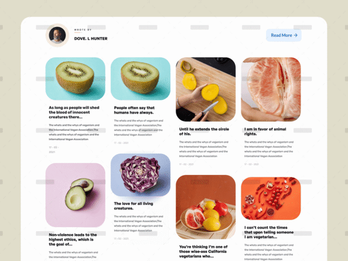Click the Read More button
Viewport: 348px width, 261px height.
tap(284, 35)
